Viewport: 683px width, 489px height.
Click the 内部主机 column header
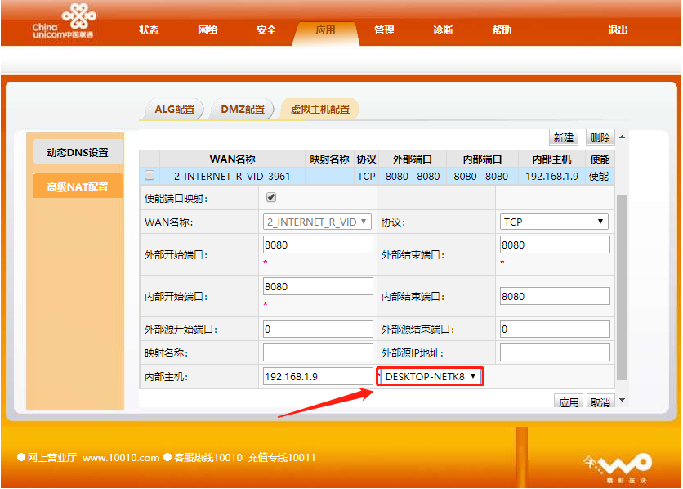(551, 159)
